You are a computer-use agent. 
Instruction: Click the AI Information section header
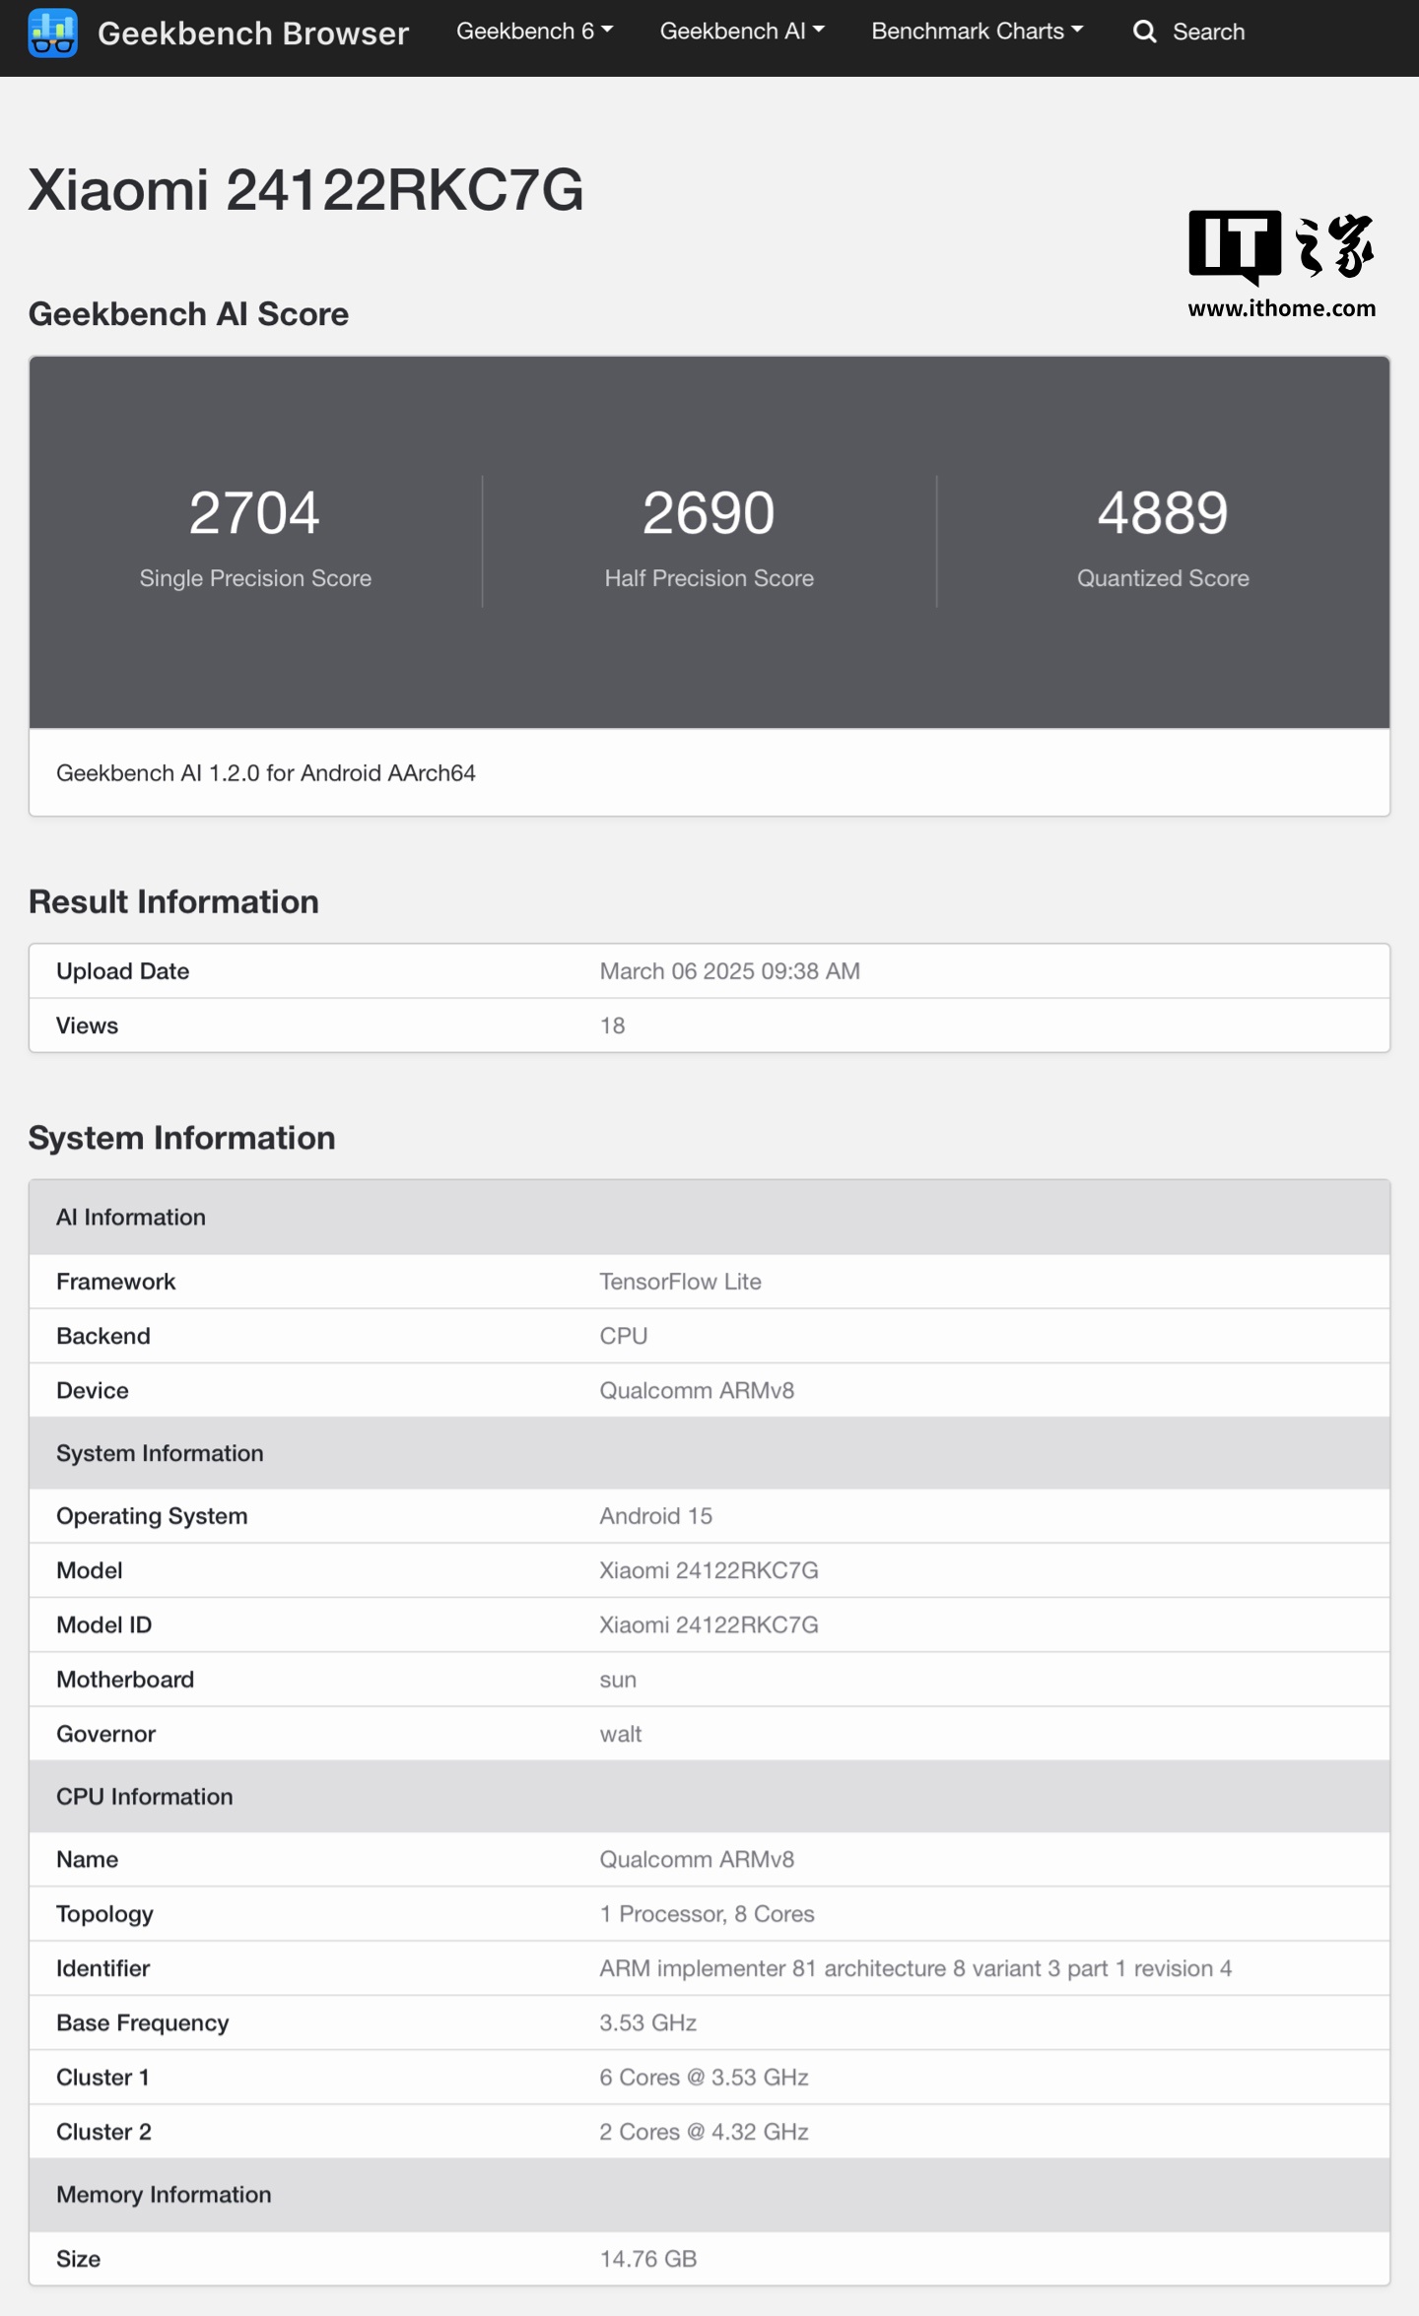coord(131,1218)
